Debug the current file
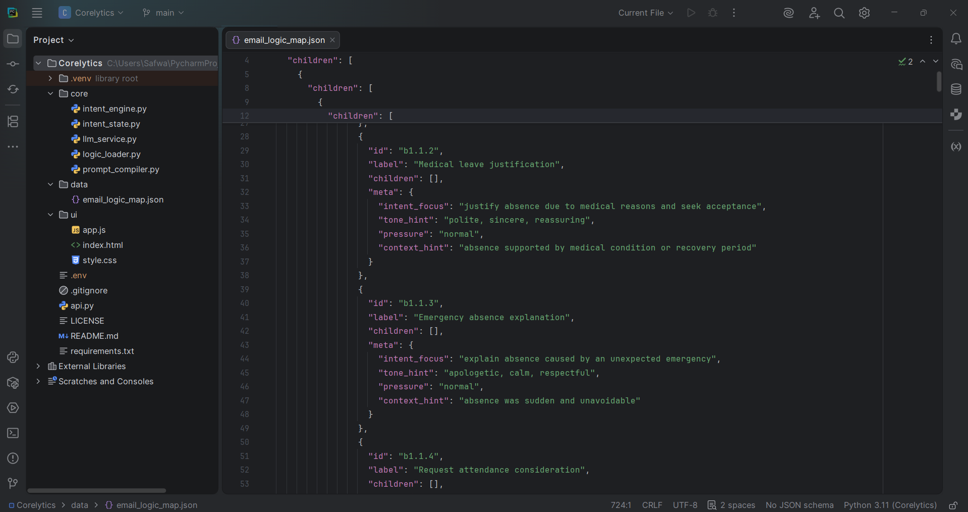Image resolution: width=968 pixels, height=512 pixels. pos(713,13)
